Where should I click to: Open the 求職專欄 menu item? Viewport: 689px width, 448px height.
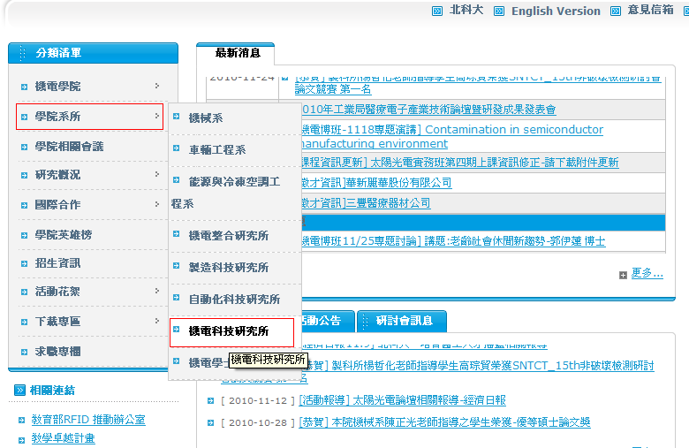(57, 352)
